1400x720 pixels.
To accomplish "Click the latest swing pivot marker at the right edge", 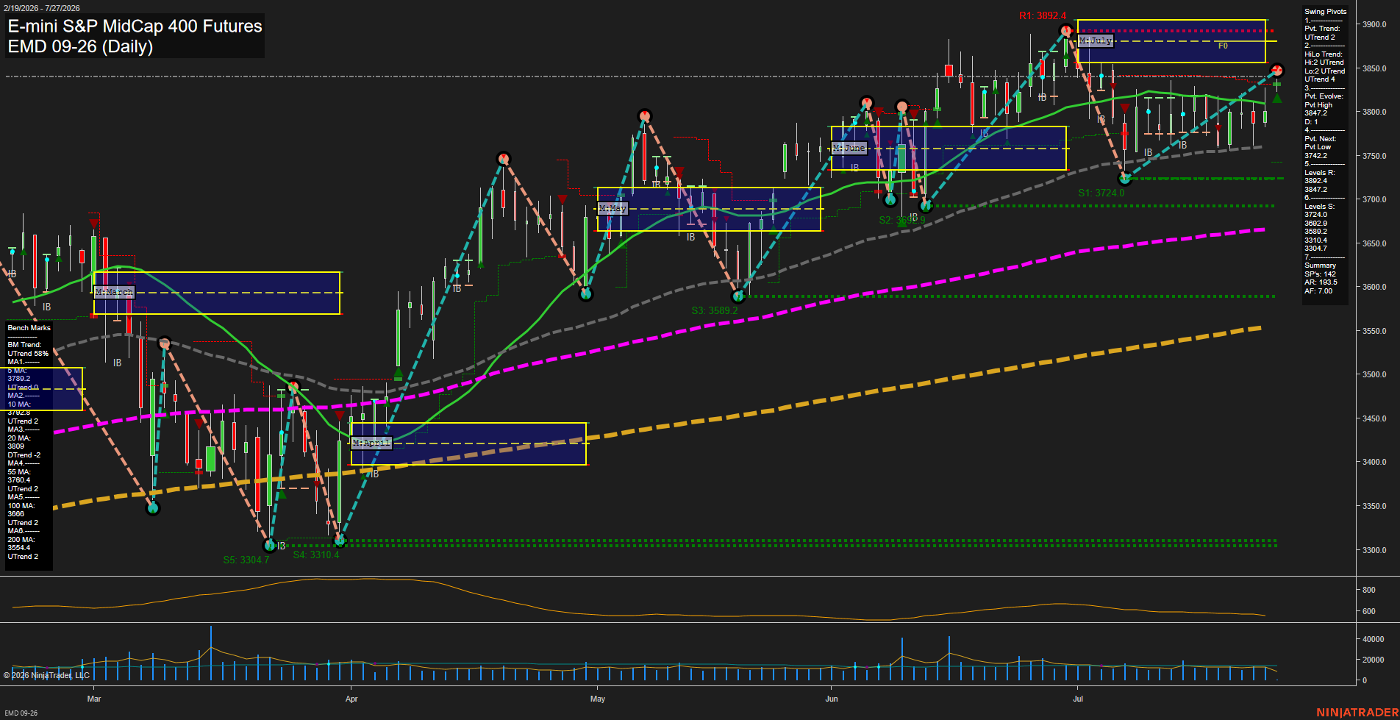I will point(1277,70).
